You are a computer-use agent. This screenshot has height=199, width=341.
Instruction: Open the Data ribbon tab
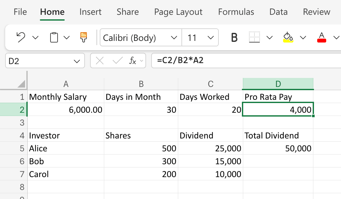tap(278, 12)
